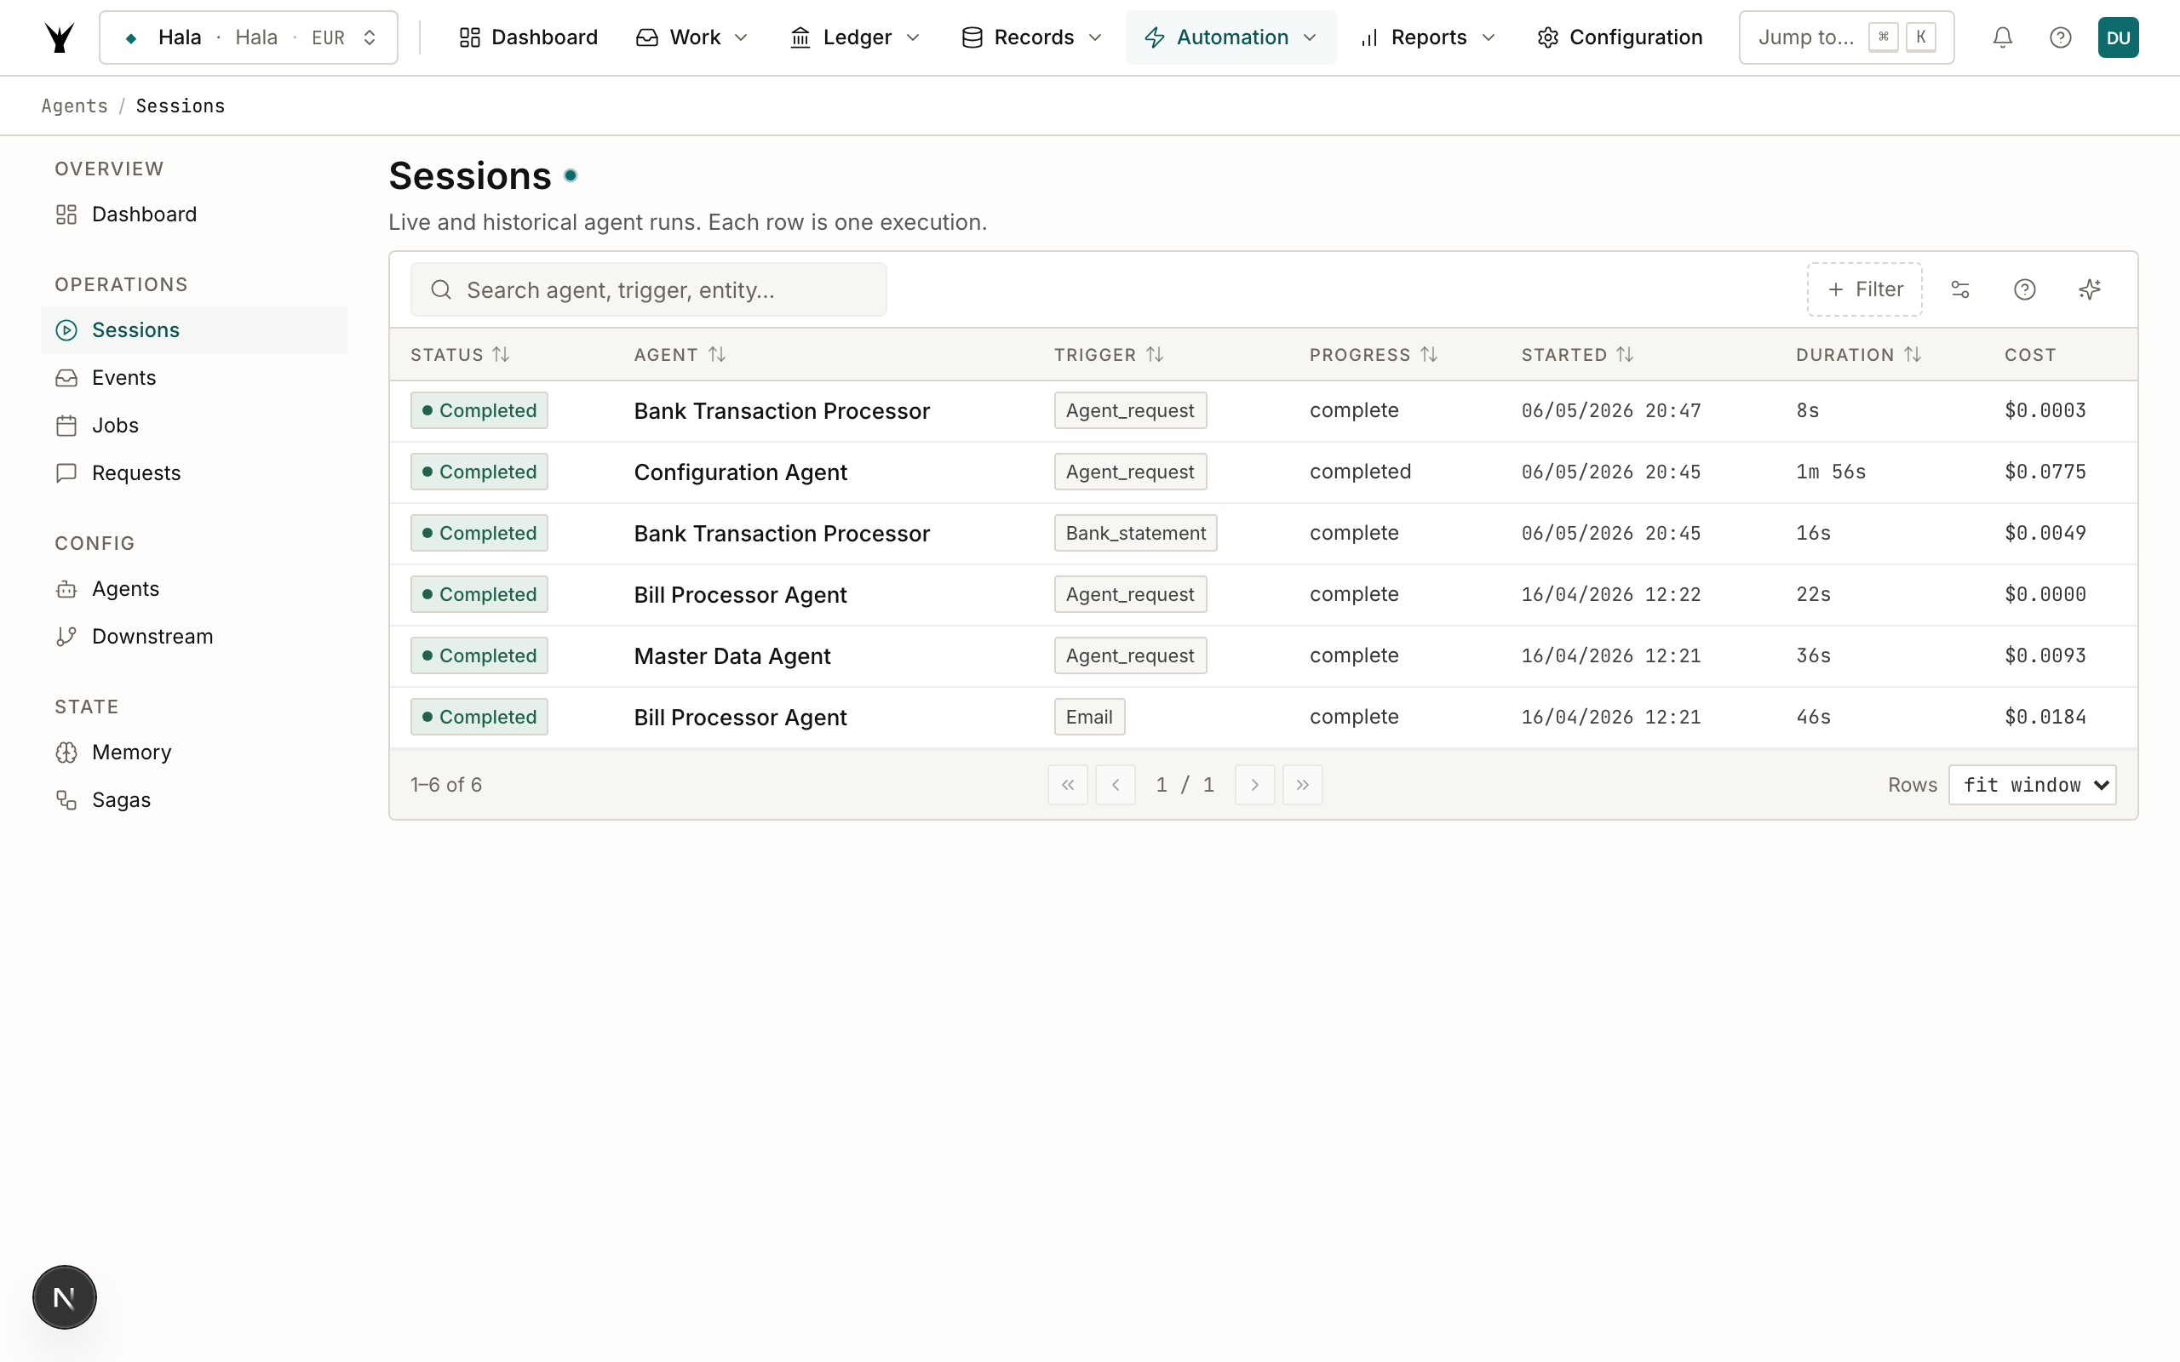
Task: Click the Cost column header
Action: point(2029,355)
